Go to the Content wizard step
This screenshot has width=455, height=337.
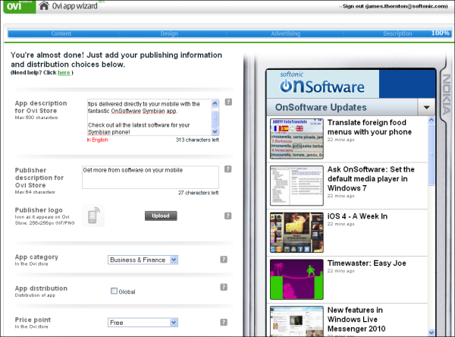pyautogui.click(x=62, y=33)
